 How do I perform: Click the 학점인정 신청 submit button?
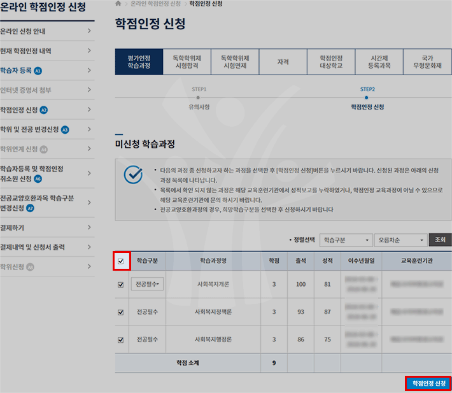428,383
